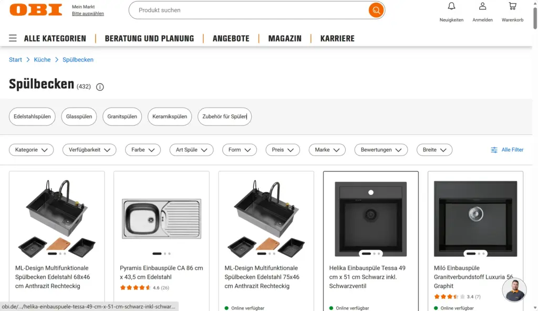Select the Granitspülen chip

pyautogui.click(x=122, y=117)
